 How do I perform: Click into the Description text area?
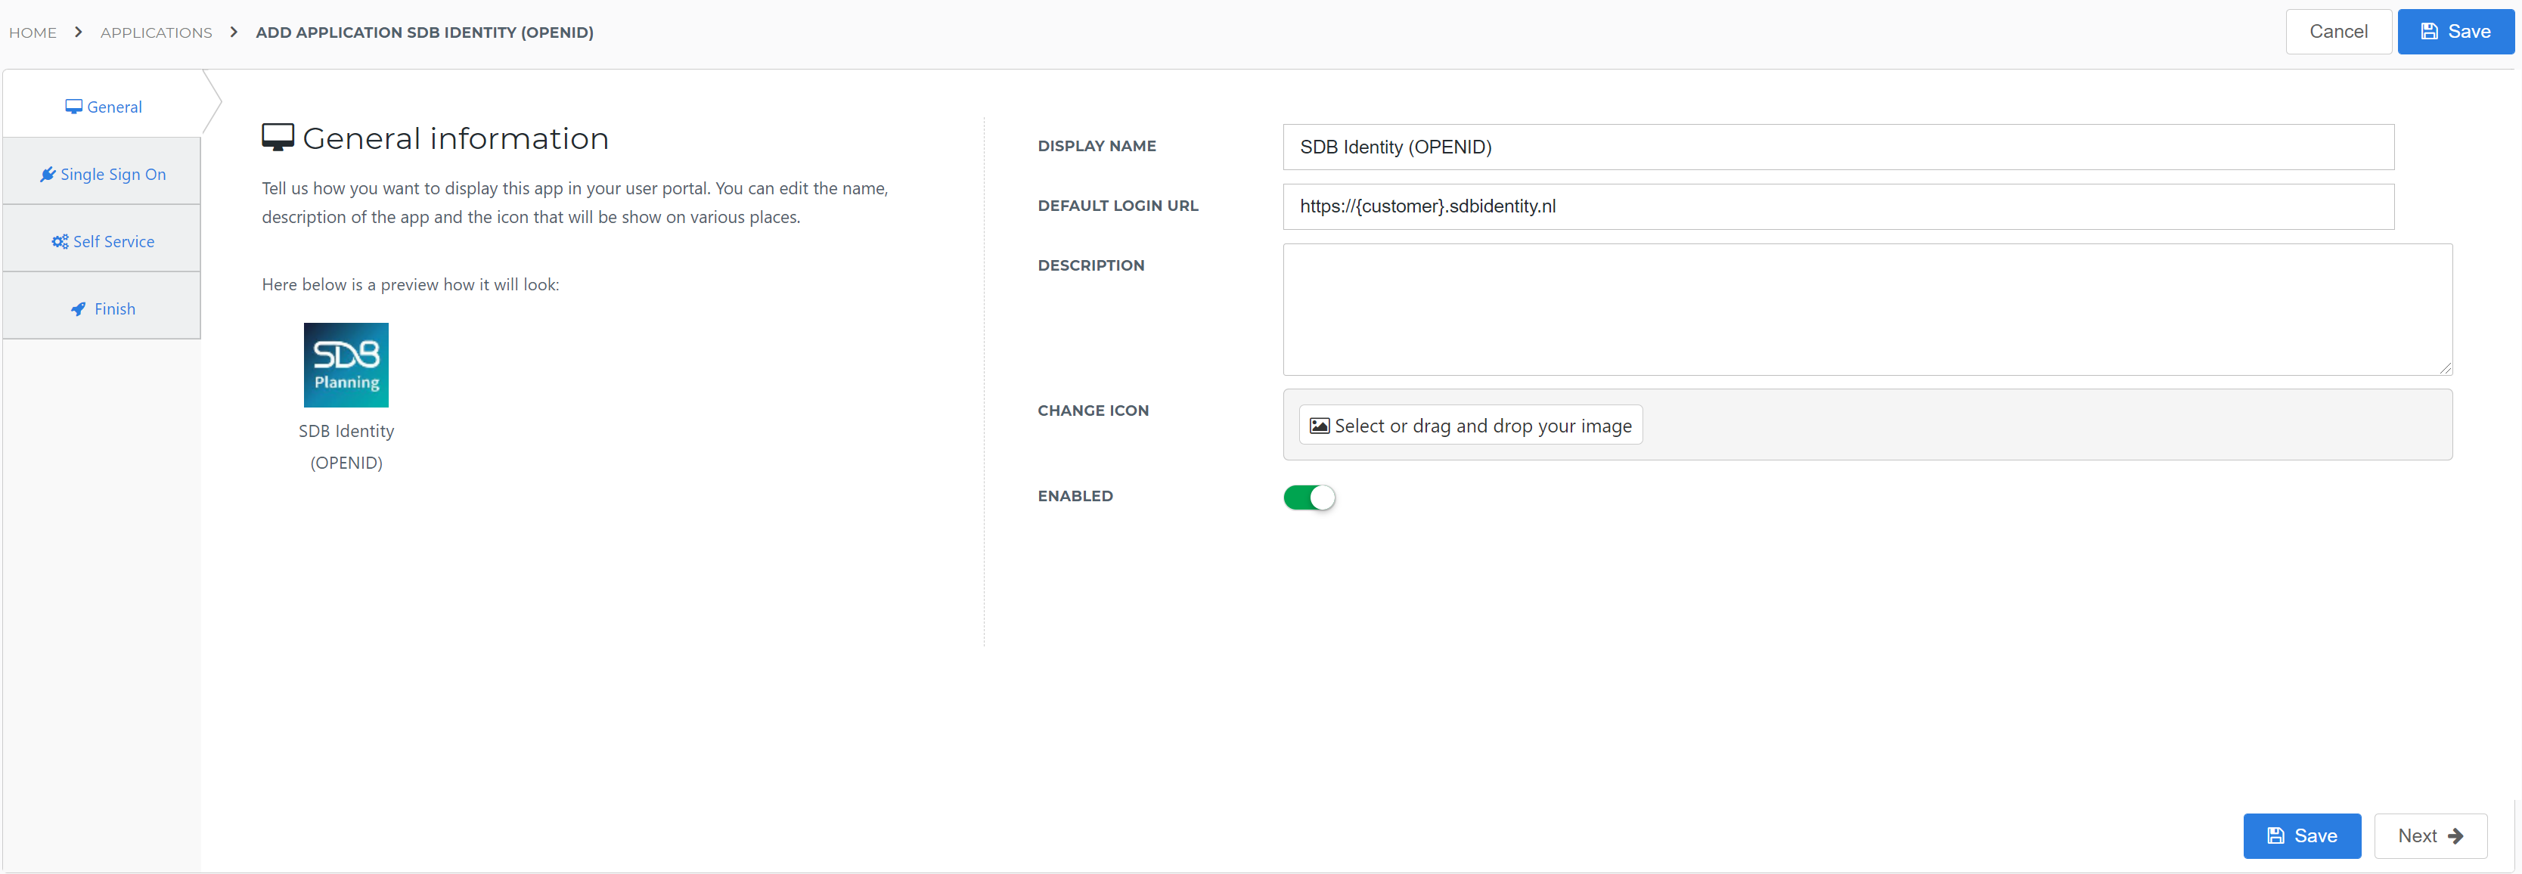1867,309
